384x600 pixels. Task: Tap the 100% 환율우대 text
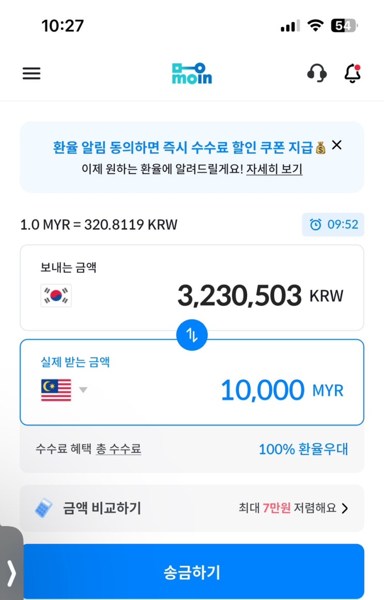303,449
